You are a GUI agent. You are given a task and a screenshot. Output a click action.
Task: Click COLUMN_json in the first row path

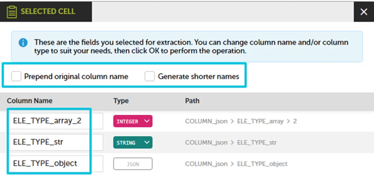(x=206, y=121)
